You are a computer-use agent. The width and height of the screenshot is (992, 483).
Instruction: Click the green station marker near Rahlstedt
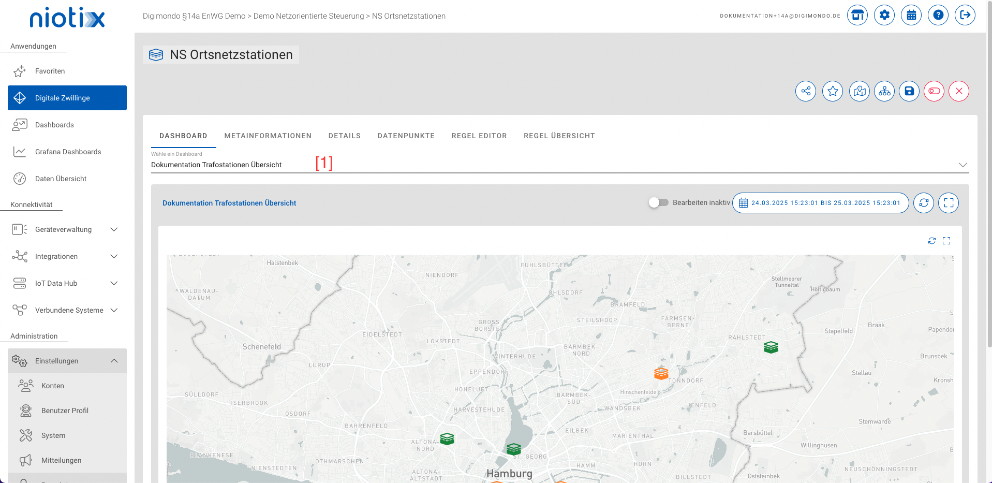click(771, 347)
